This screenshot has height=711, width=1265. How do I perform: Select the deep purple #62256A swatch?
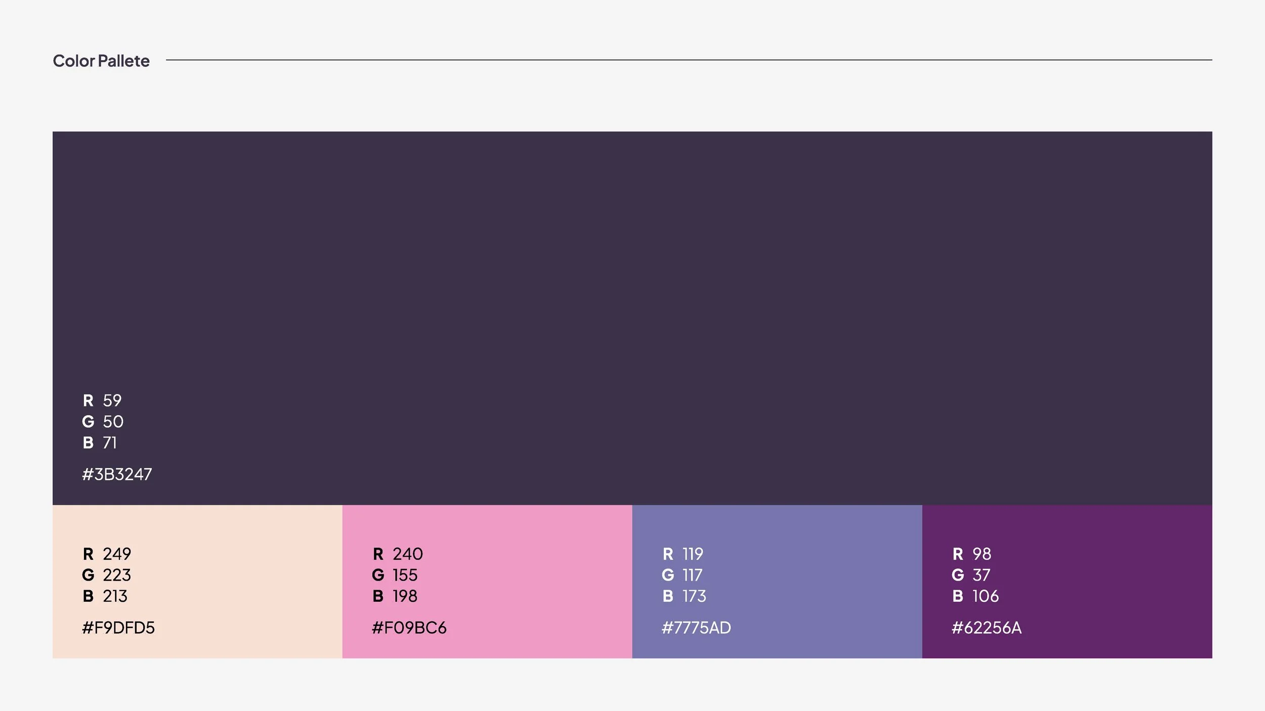click(x=1067, y=582)
